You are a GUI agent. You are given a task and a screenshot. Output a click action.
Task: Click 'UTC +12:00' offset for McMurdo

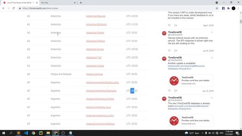(x=132, y=24)
